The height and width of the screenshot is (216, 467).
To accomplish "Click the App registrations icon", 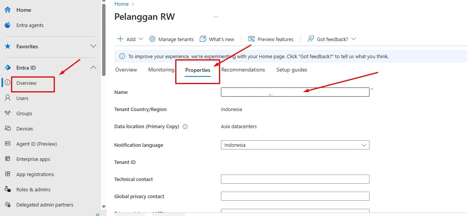I will point(8,174).
